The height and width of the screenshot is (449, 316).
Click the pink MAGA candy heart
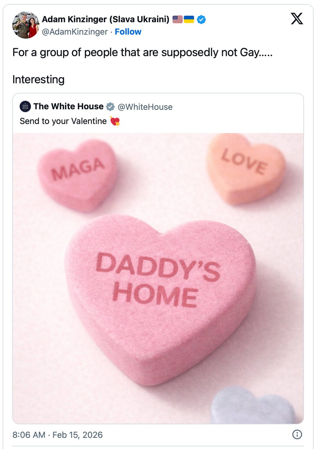(78, 174)
